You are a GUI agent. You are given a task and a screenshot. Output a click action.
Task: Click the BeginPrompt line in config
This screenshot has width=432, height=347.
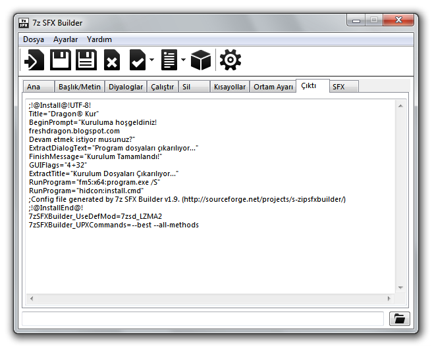(x=93, y=122)
